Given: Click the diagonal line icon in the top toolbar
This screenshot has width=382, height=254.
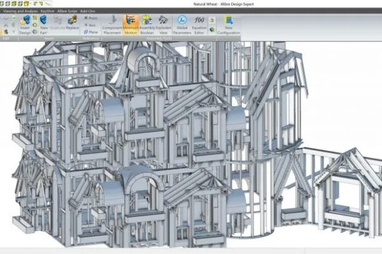Looking at the screenshot, I should pos(48,4).
